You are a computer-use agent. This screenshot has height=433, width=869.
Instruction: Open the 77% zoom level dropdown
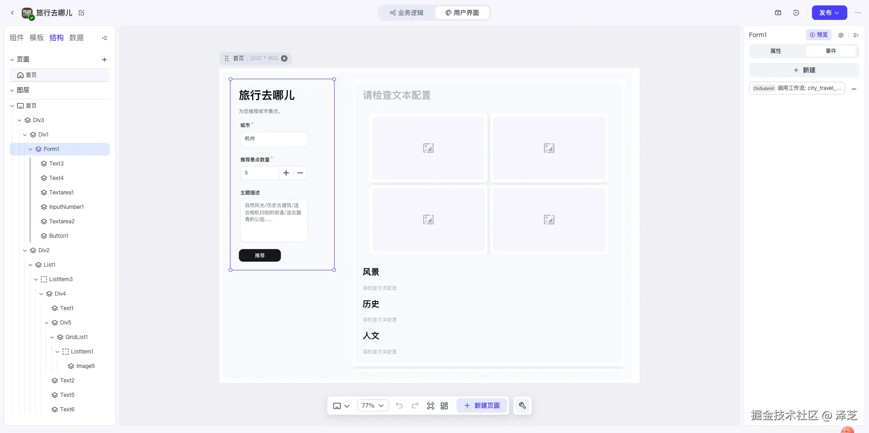pos(372,405)
